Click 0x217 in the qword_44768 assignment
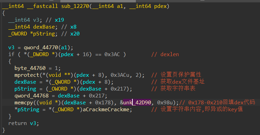Image resolution: width=260 pixels, height=135 pixels. coord(97,96)
